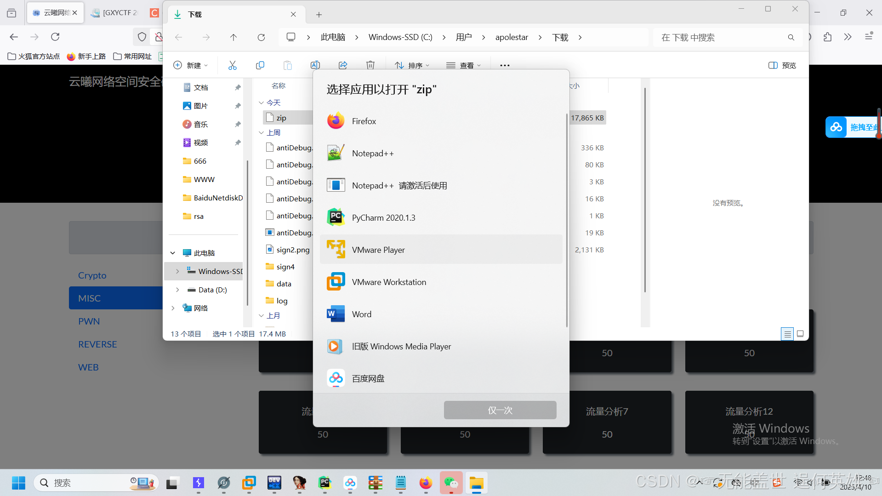882x496 pixels.
Task: Click the Rename icon in Explorer toolbar
Action: click(x=315, y=65)
